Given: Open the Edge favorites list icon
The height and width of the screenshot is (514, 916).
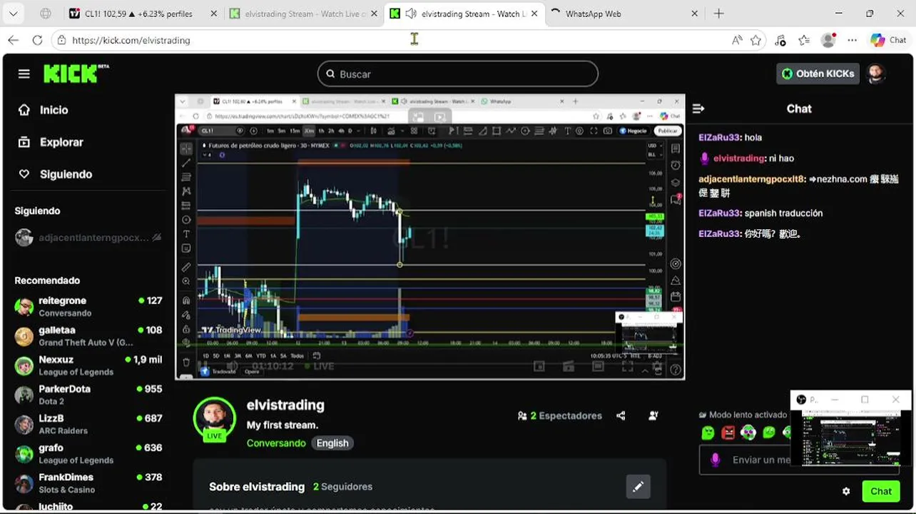Looking at the screenshot, I should pos(804,40).
